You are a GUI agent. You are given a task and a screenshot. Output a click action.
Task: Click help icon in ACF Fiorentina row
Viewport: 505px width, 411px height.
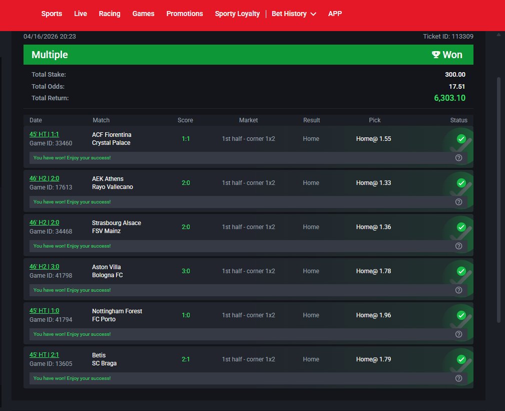(458, 158)
